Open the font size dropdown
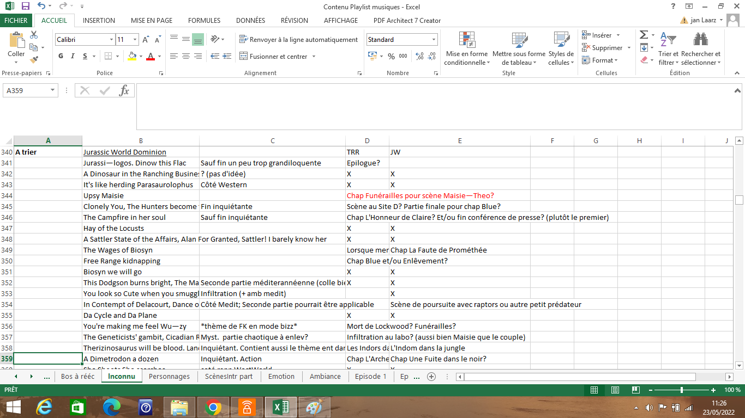745x418 pixels. [135, 40]
